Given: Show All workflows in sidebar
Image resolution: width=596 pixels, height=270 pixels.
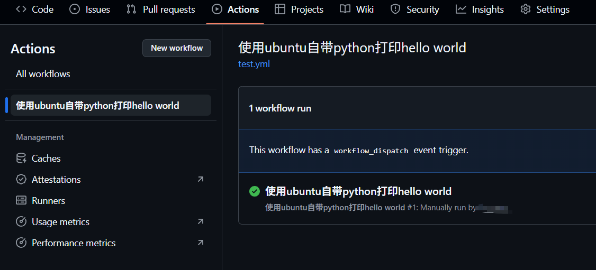Looking at the screenshot, I should click(x=43, y=74).
